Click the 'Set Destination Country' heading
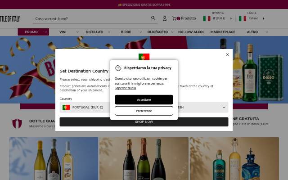Screen dimensions: 288x180 coord(84,71)
